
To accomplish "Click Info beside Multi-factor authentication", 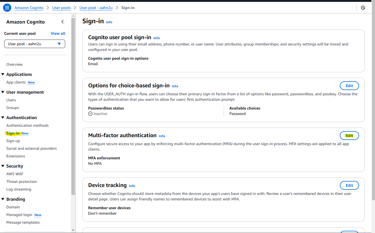I will pyautogui.click(x=162, y=136).
